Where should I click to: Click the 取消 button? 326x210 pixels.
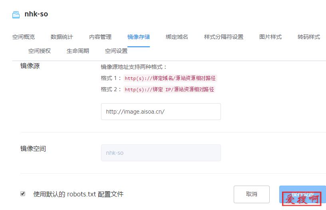252,194
